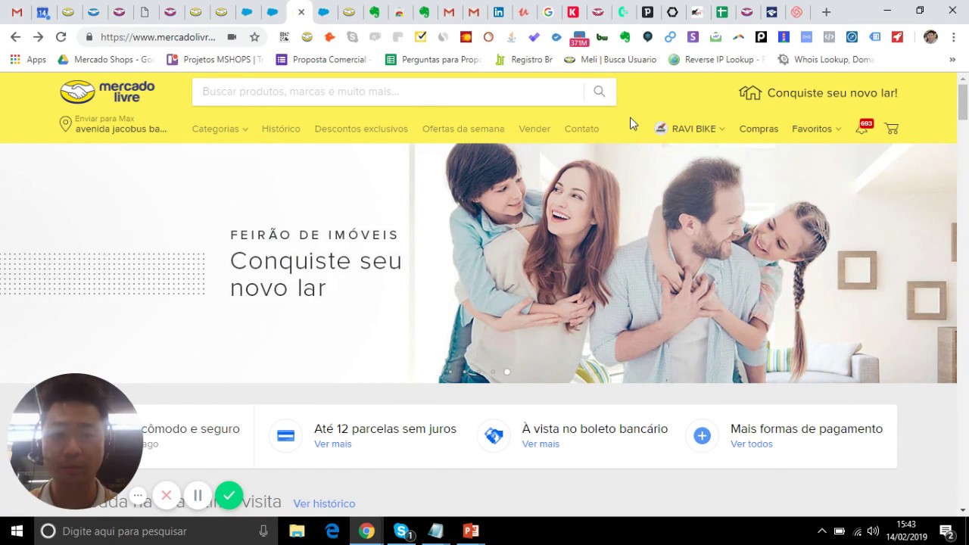Bookmark this page with the star icon

tap(254, 37)
